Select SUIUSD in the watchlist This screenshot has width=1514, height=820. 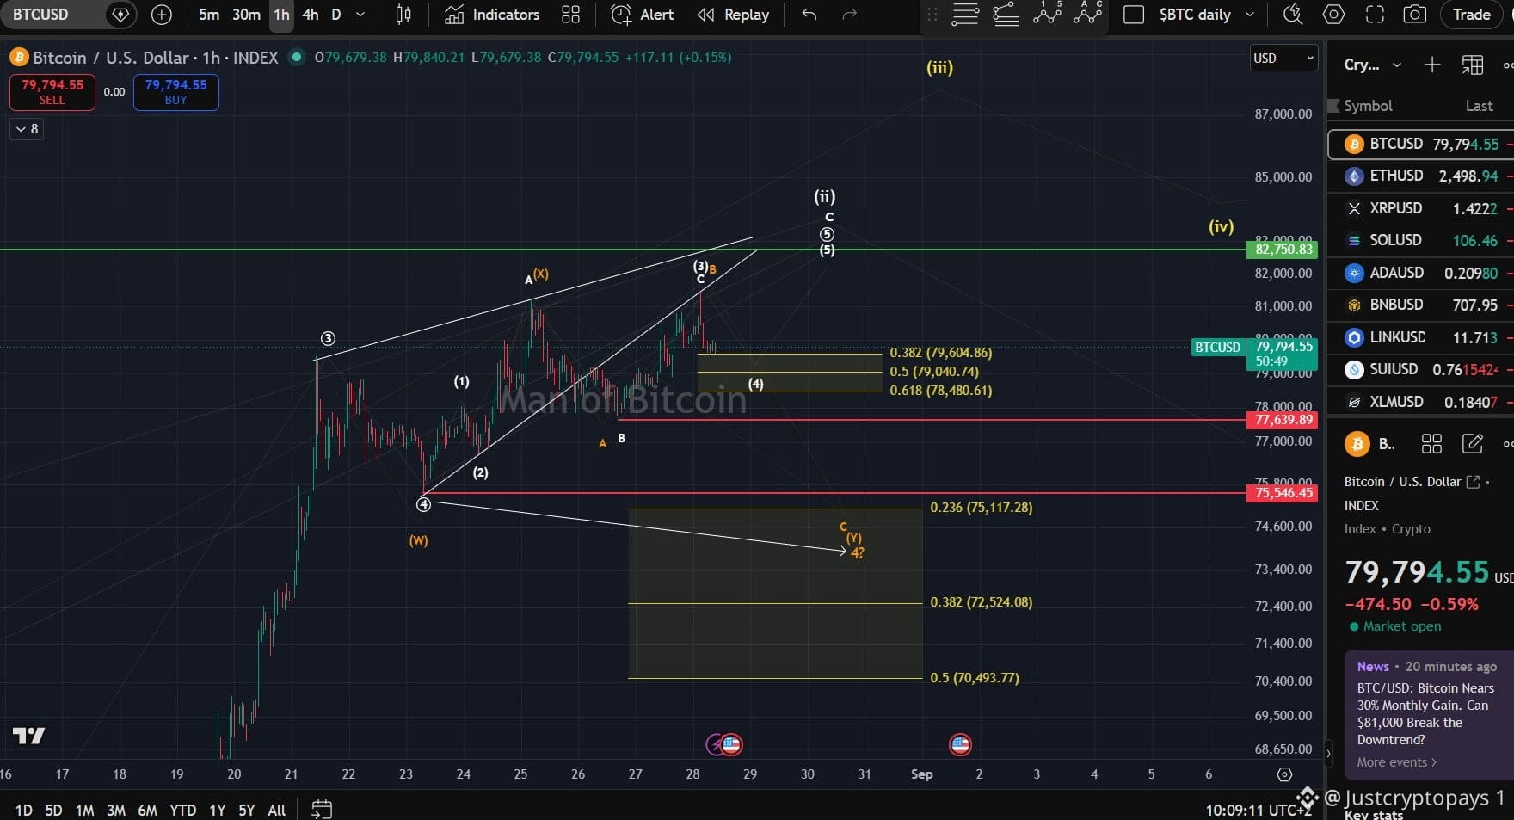1421,369
